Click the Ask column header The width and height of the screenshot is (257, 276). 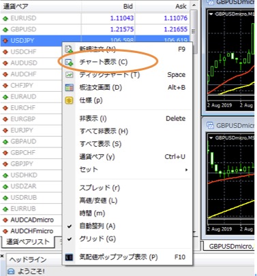[162, 6]
